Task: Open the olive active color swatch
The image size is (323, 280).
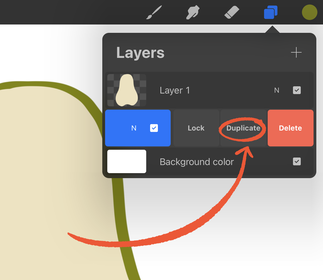Action: pyautogui.click(x=309, y=13)
